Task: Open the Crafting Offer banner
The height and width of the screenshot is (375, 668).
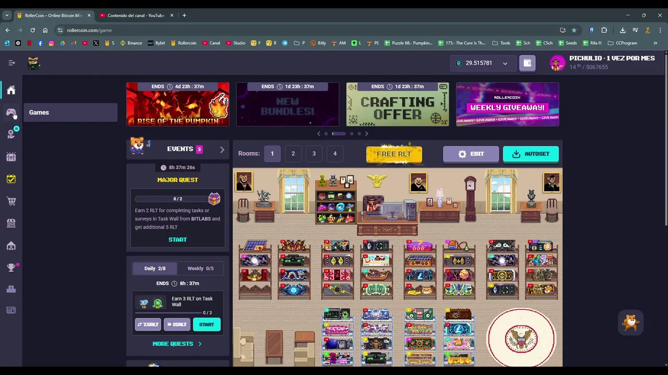Action: click(x=398, y=104)
